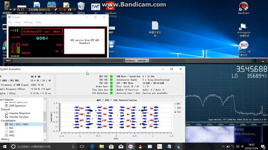Select Impulse Response chart
Screen dimensions: 268x150
(20, 113)
